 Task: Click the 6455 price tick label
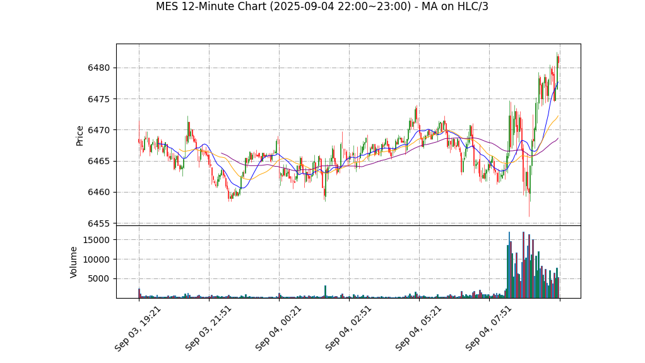pyautogui.click(x=99, y=223)
